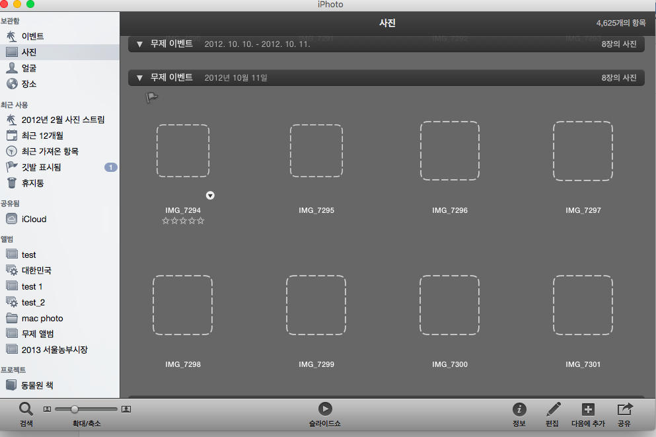Viewport: 656px width, 437px height.
Task: Toggle the flag on IMG_7294 photo
Action: [x=152, y=98]
